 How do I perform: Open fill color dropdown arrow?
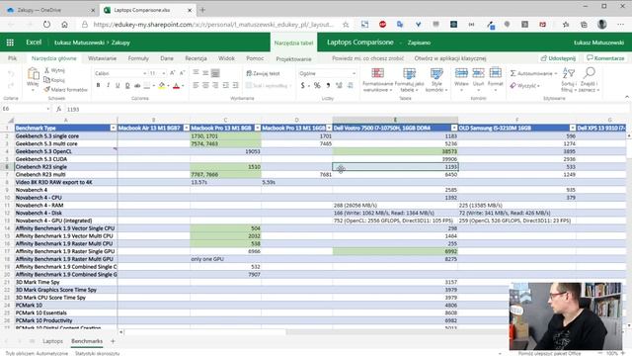168,86
